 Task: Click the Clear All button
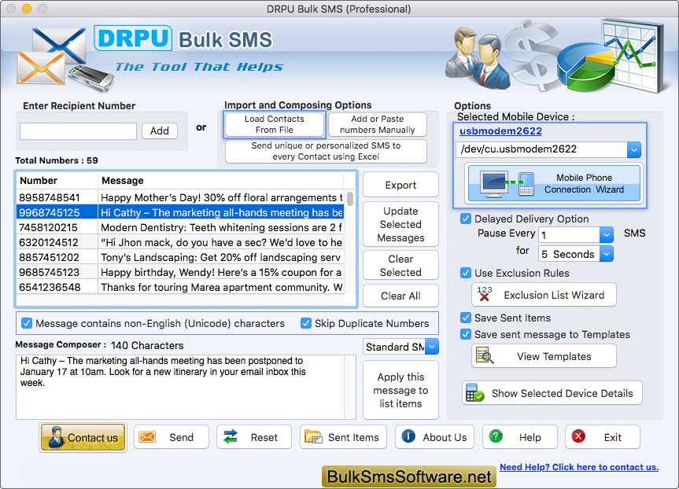400,296
